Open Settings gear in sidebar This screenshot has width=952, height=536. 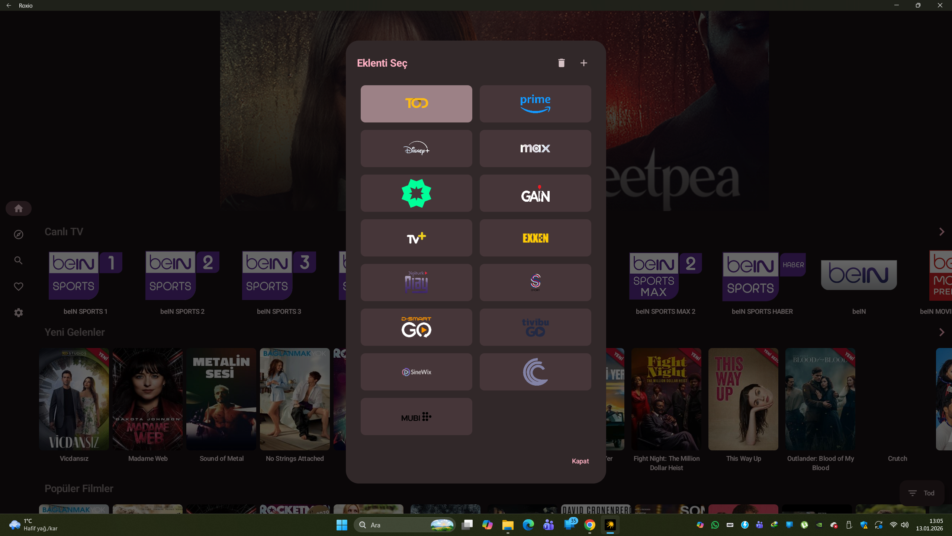point(19,313)
